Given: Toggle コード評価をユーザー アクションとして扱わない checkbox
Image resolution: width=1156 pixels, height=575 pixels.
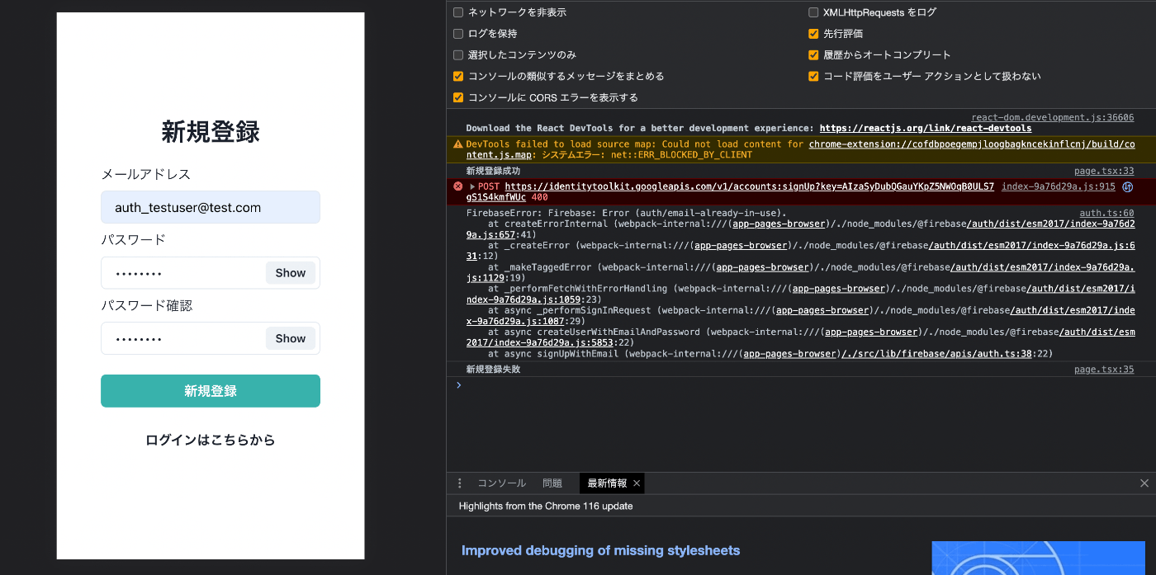Looking at the screenshot, I should click(813, 77).
